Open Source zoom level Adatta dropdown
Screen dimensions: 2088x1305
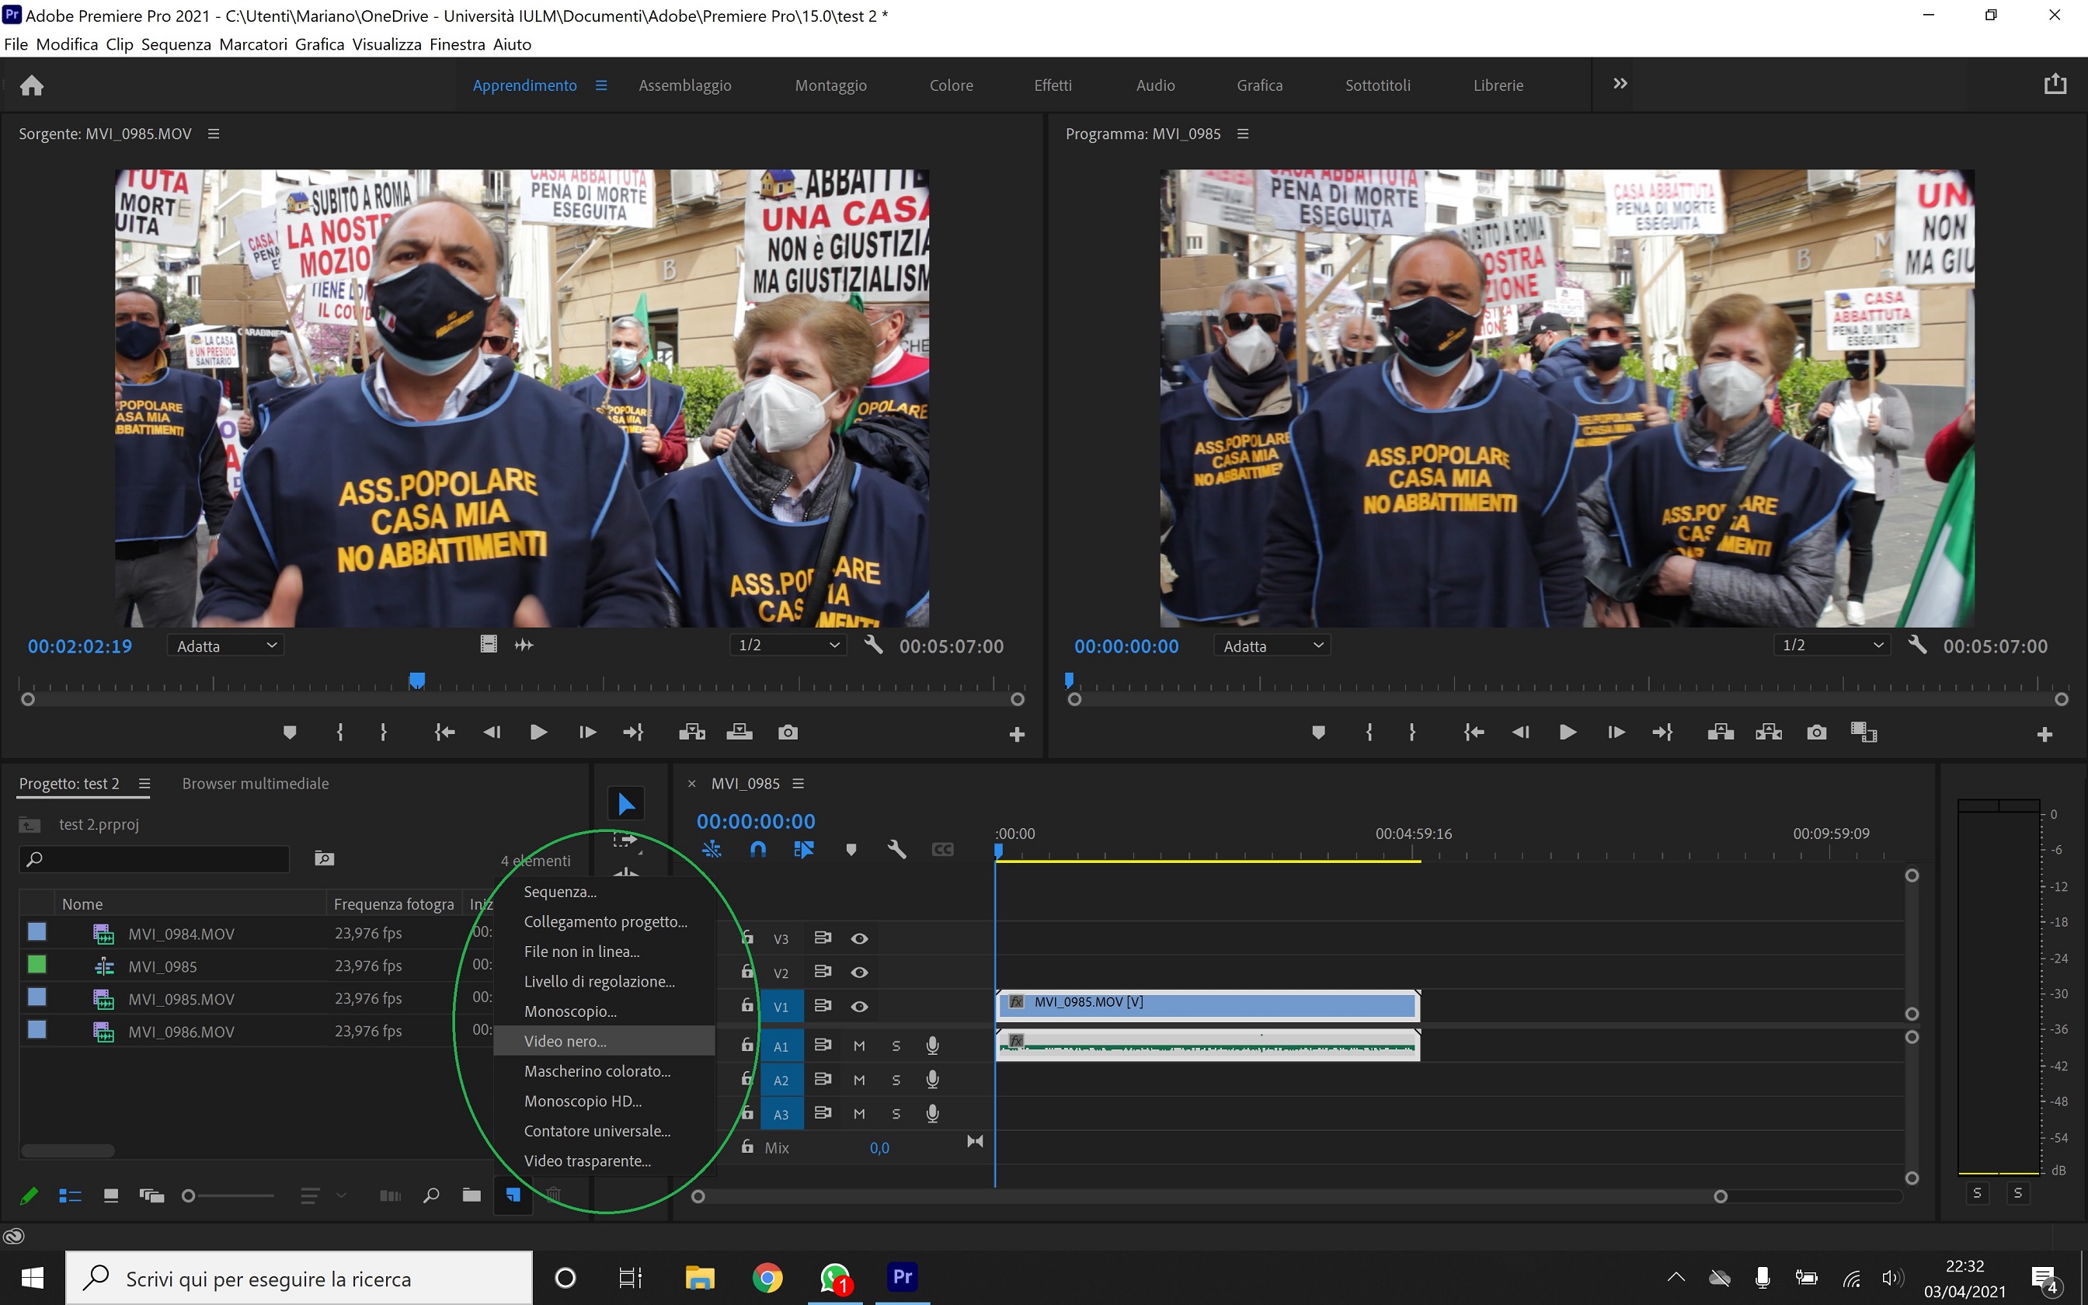coord(226,646)
